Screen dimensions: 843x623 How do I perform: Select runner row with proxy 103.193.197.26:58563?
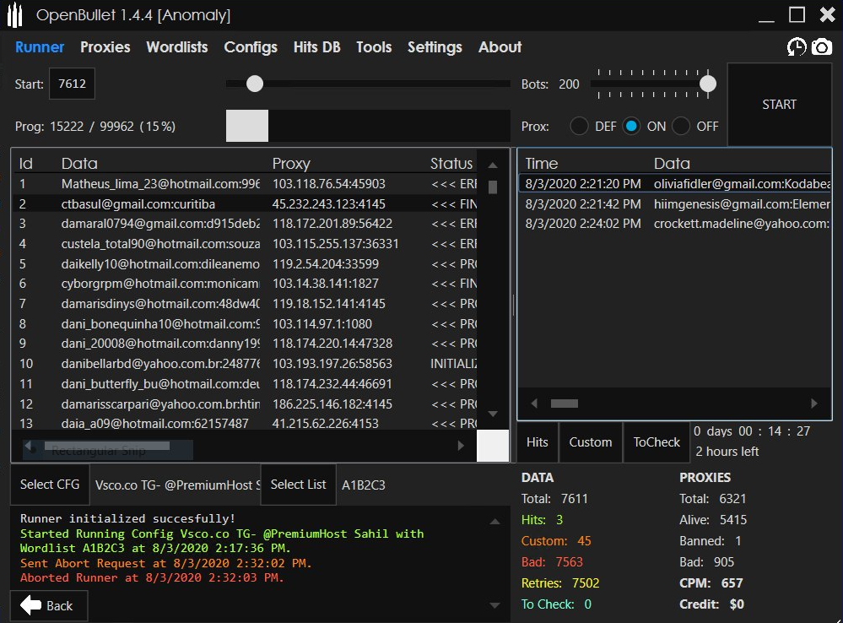pyautogui.click(x=245, y=364)
